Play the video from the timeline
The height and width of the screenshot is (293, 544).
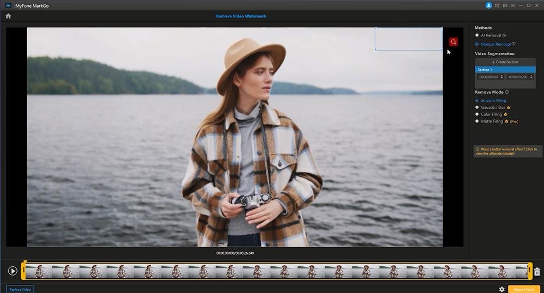13,271
